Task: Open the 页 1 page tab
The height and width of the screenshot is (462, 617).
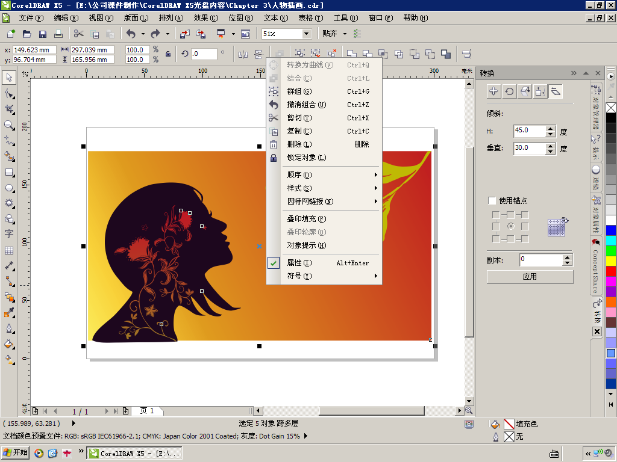Action: (x=146, y=411)
